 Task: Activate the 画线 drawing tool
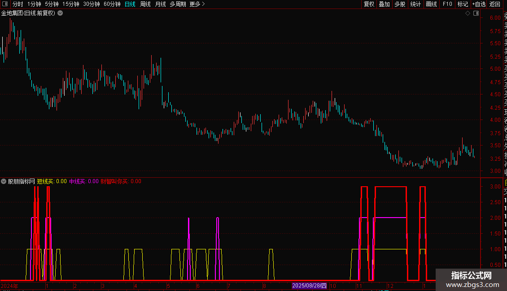pyautogui.click(x=431, y=4)
